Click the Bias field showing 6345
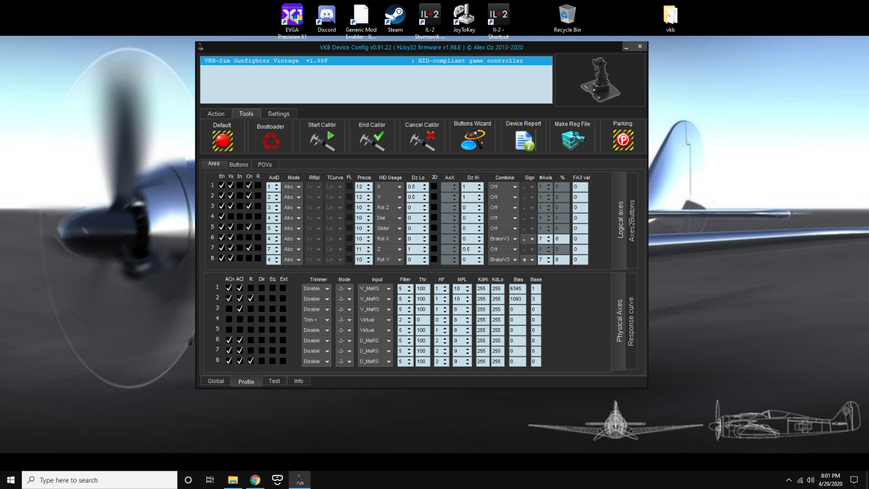Screen dimensions: 869x489 517,289
